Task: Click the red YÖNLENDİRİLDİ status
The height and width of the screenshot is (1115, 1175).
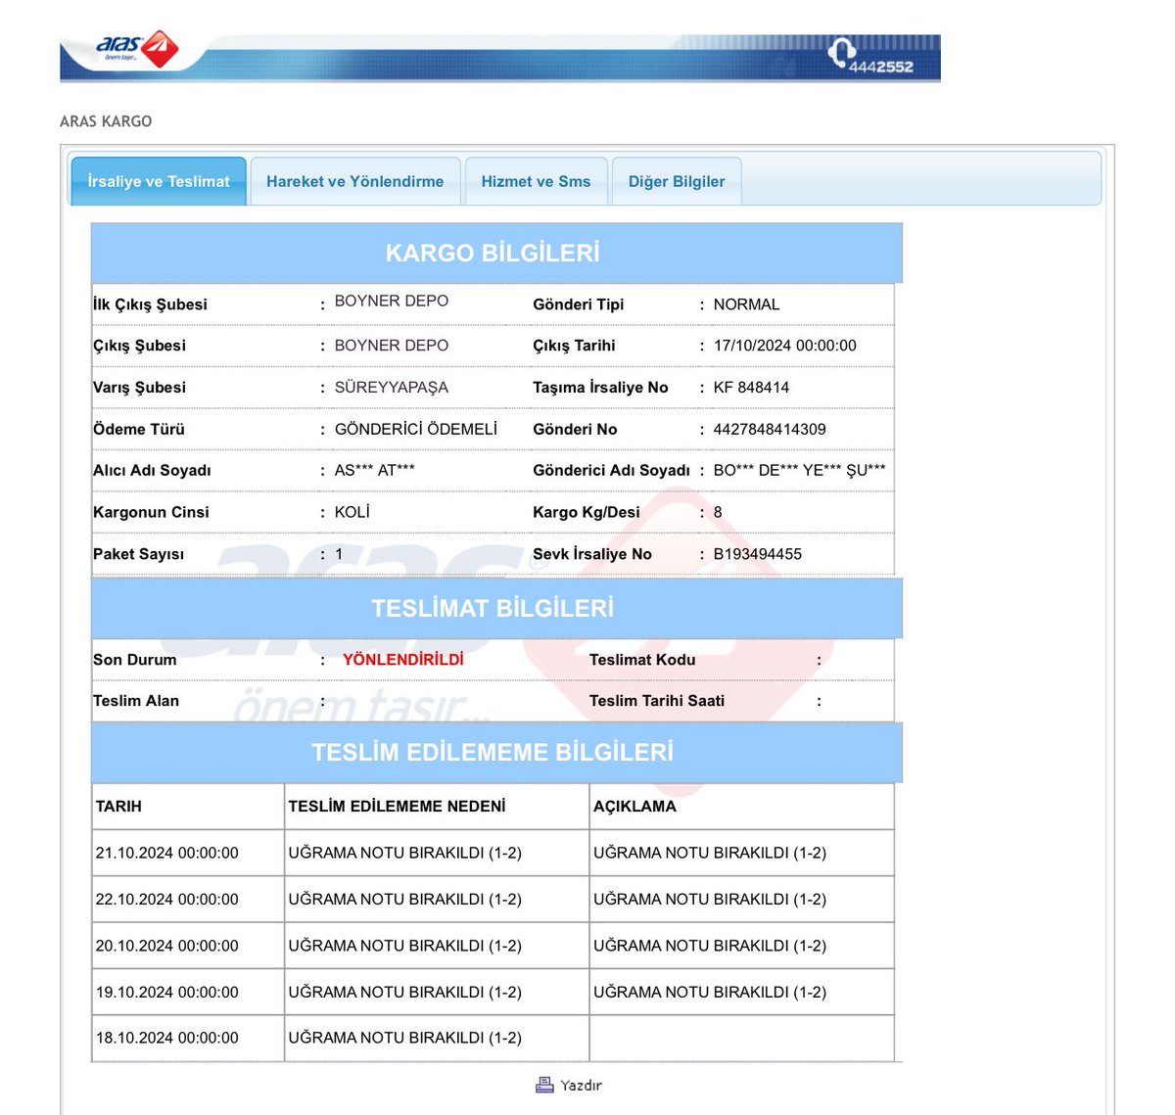Action: (403, 660)
